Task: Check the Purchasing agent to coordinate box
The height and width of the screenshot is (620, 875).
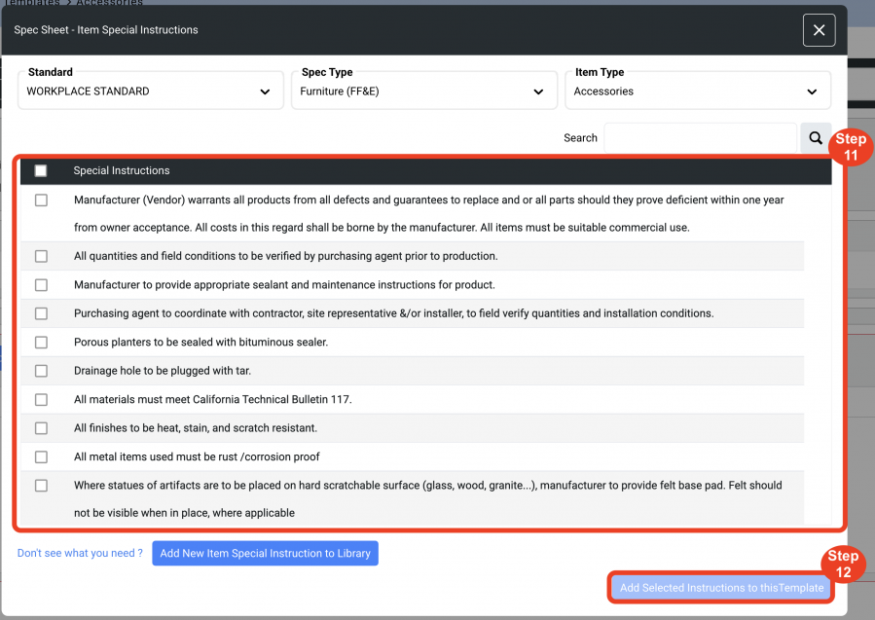Action: [41, 313]
